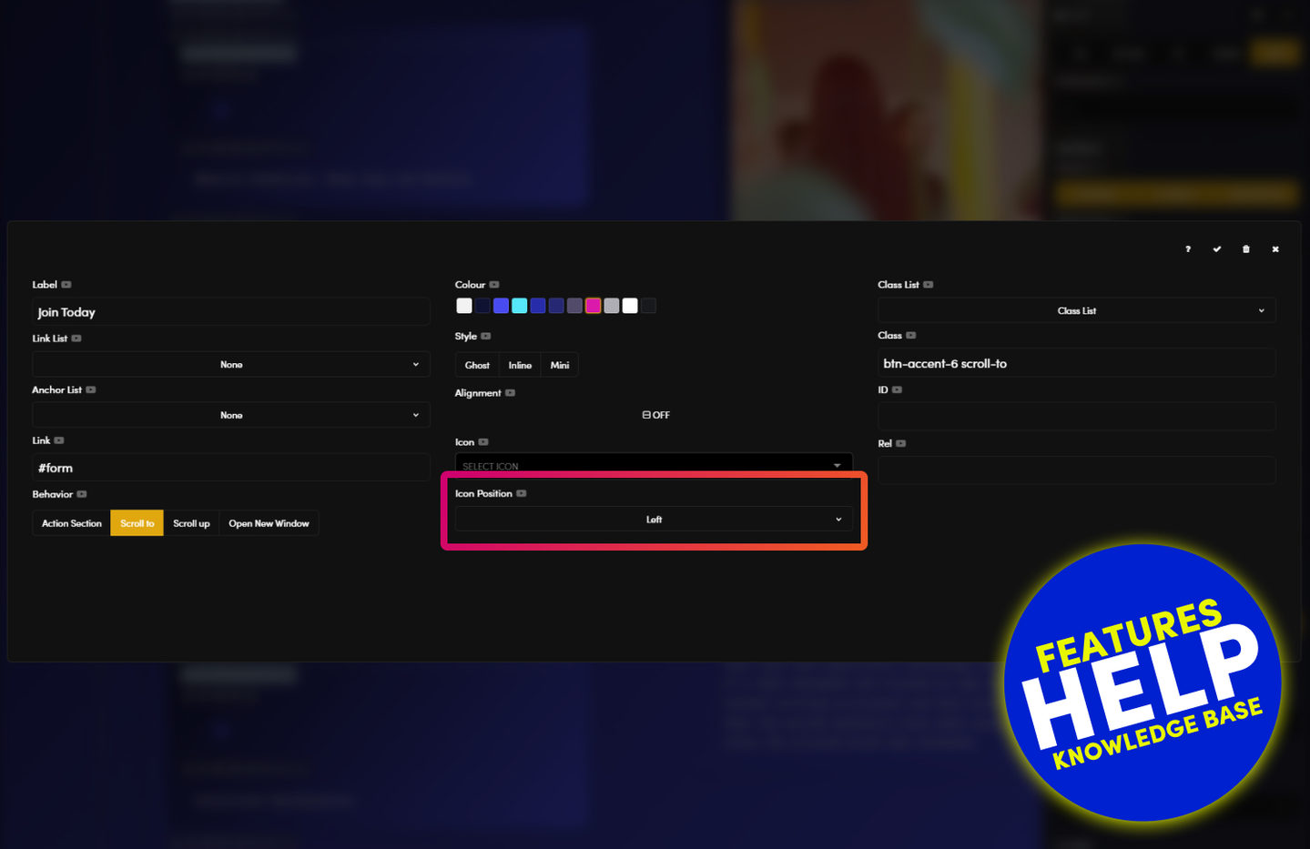Click the video icon beside Icon Position
Screen dimensions: 1310x849
click(522, 493)
